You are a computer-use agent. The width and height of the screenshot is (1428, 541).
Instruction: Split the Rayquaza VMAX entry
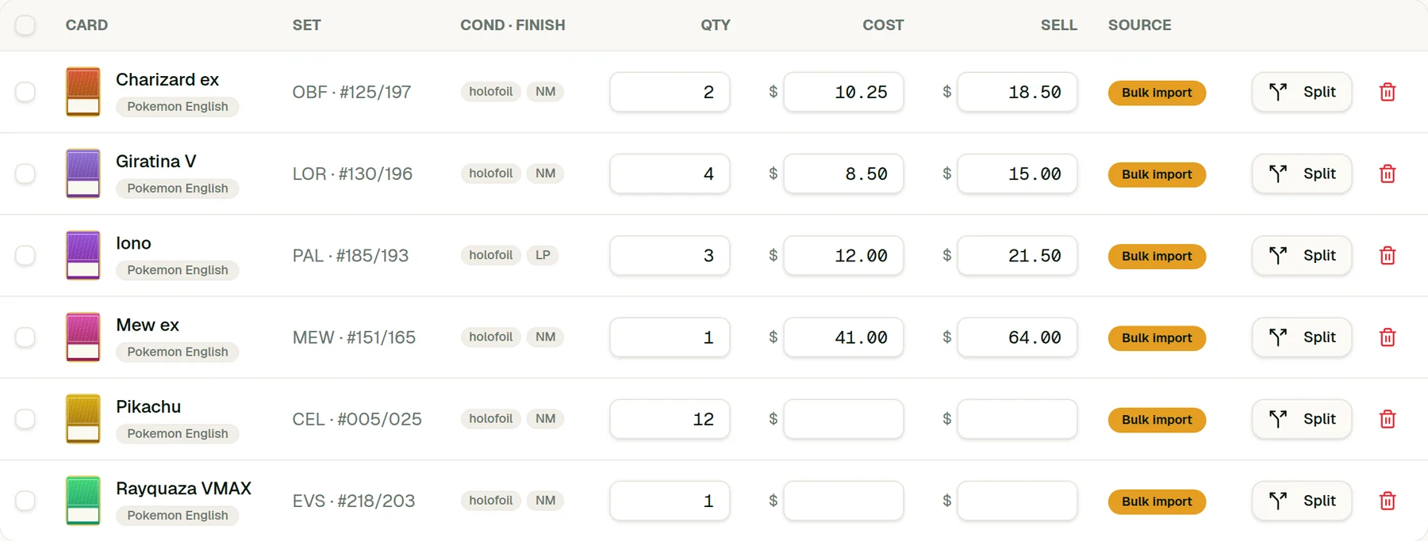[x=1302, y=501]
